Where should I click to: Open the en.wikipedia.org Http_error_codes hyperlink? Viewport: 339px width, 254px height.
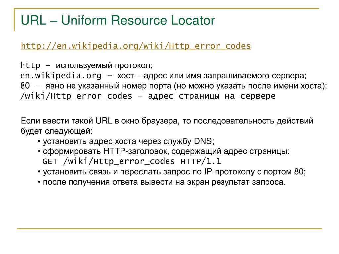click(x=136, y=46)
